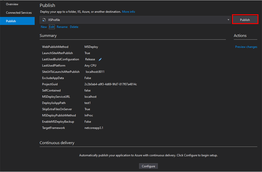262x172 pixels.
Task: Rename the current publish profile
Action: point(62,27)
